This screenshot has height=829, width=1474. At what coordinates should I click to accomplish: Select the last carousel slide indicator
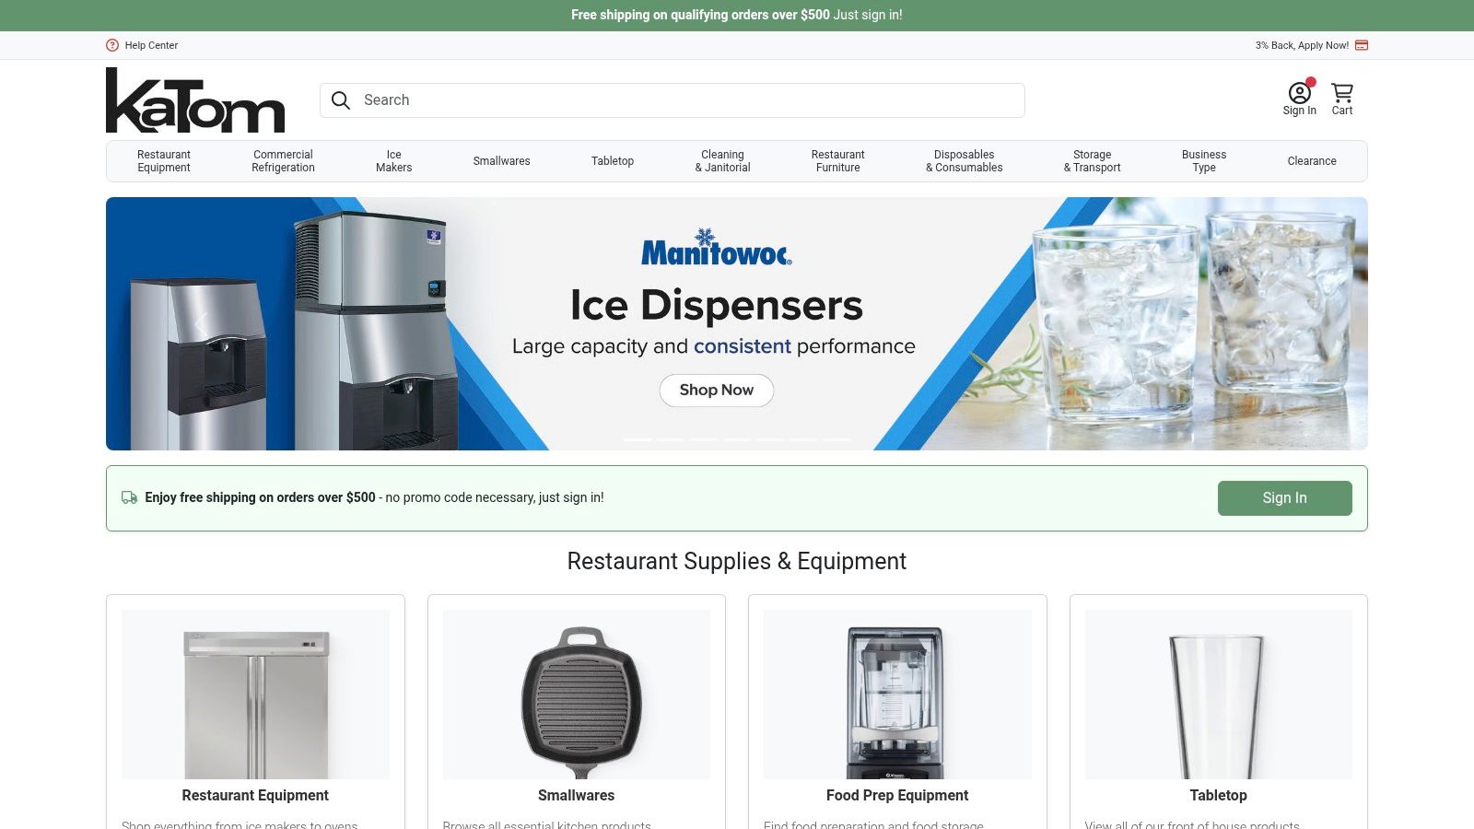click(x=836, y=439)
